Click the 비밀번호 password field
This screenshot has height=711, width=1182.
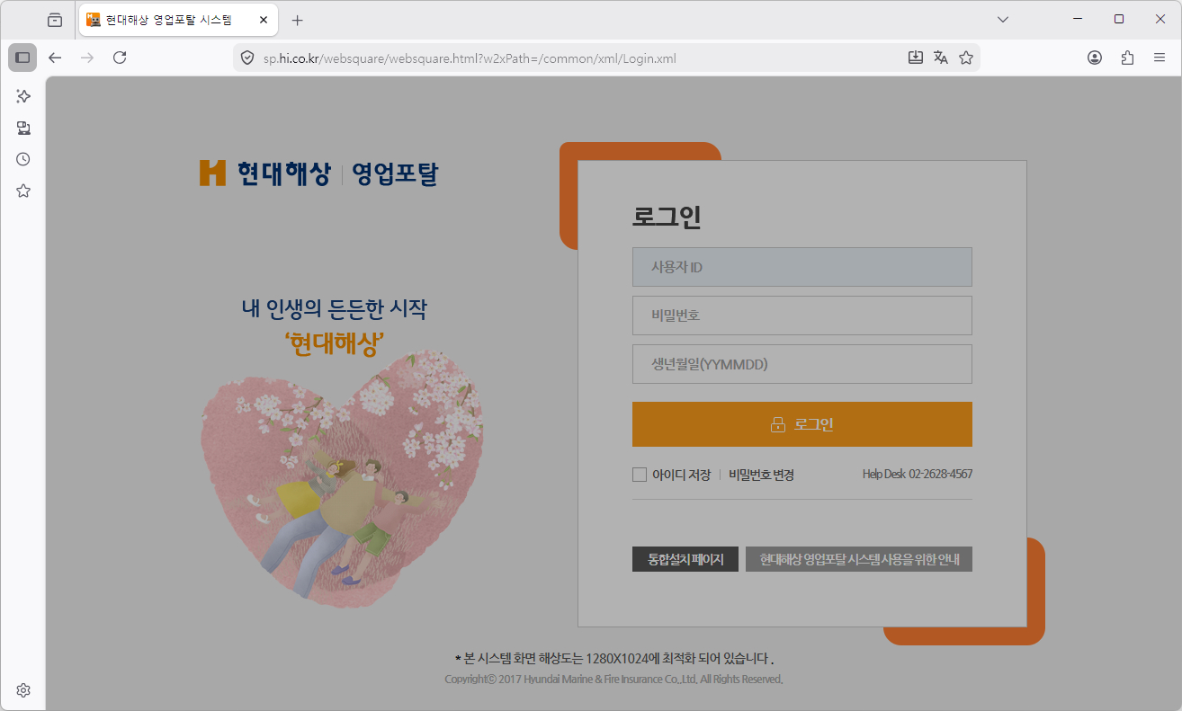click(x=802, y=316)
